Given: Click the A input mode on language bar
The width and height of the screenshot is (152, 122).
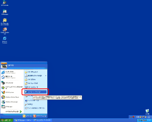Looking at the screenshot, I should coord(136,117).
